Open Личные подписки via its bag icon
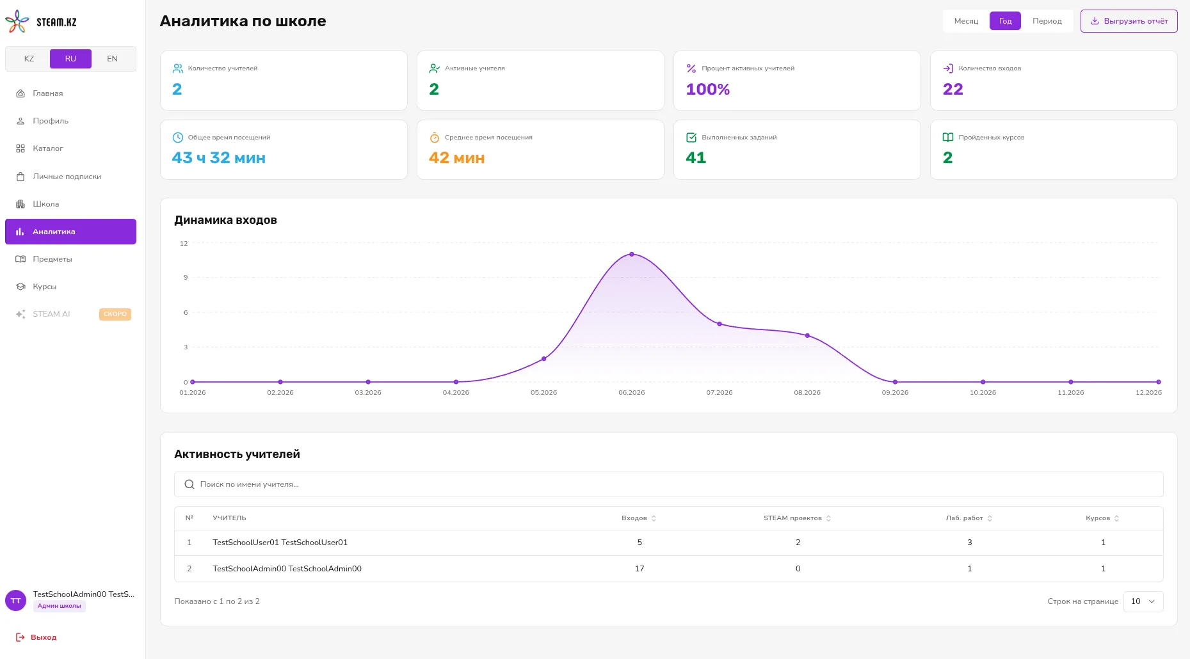Screen dimensions: 1190x659 pyautogui.click(x=20, y=177)
